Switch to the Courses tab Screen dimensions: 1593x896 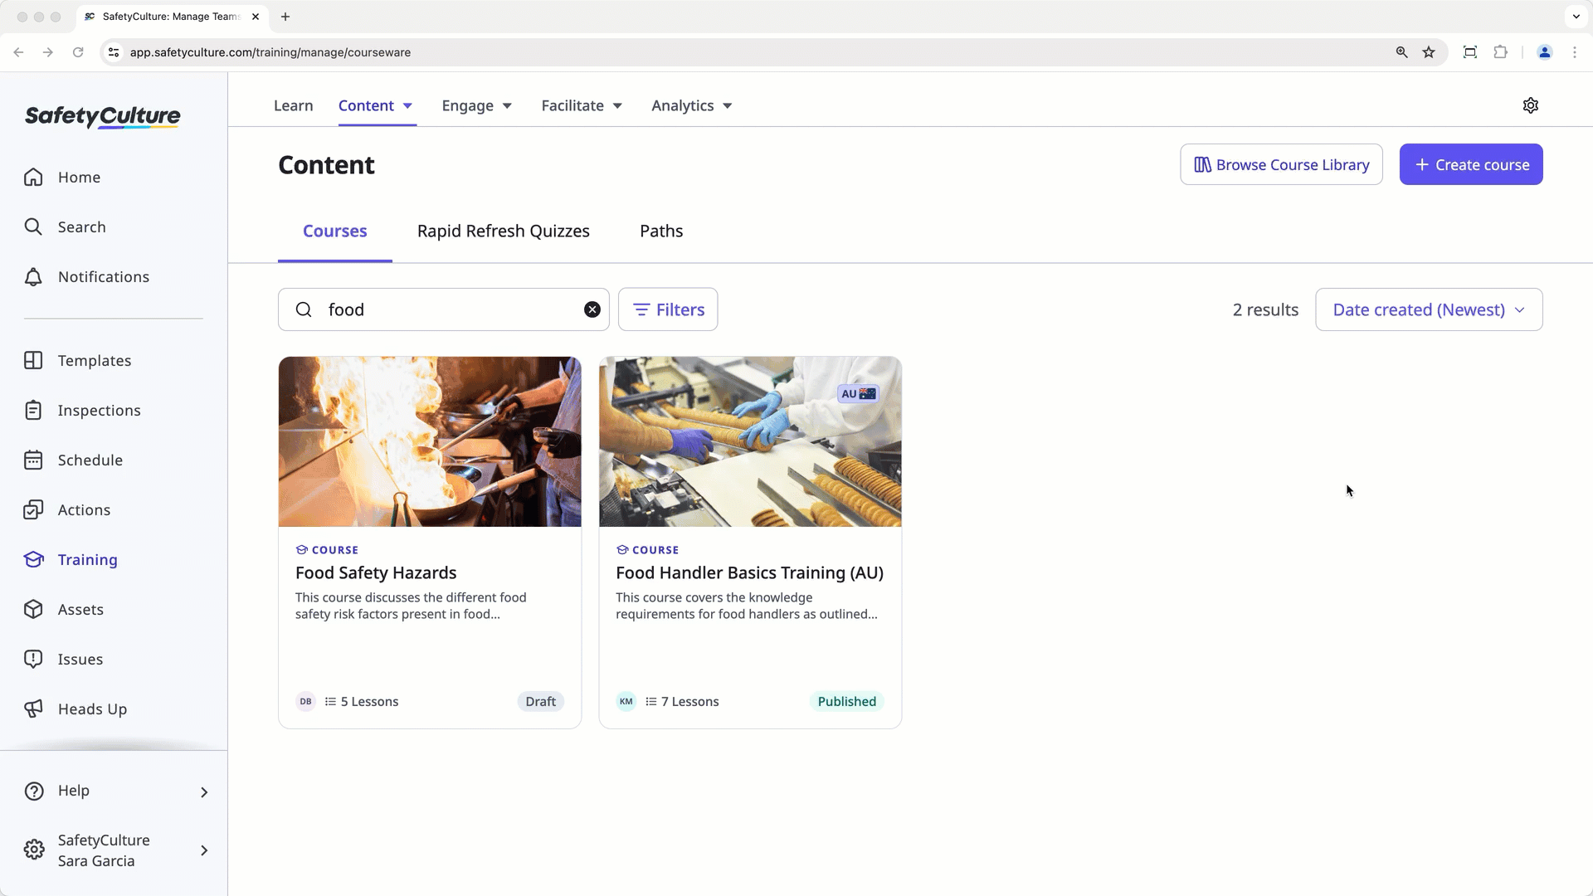point(335,231)
